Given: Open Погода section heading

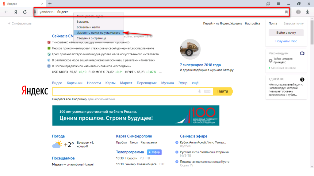Looking at the screenshot, I should [x=58, y=136].
